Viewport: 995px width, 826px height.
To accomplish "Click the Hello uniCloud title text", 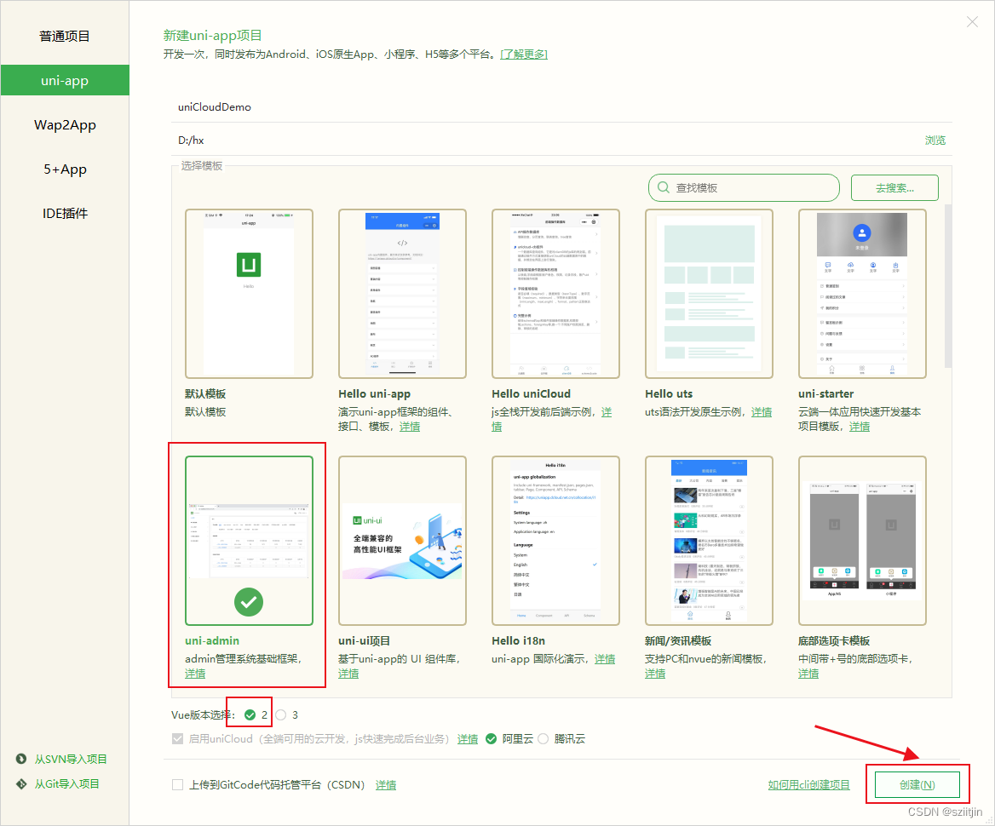I will (x=531, y=394).
